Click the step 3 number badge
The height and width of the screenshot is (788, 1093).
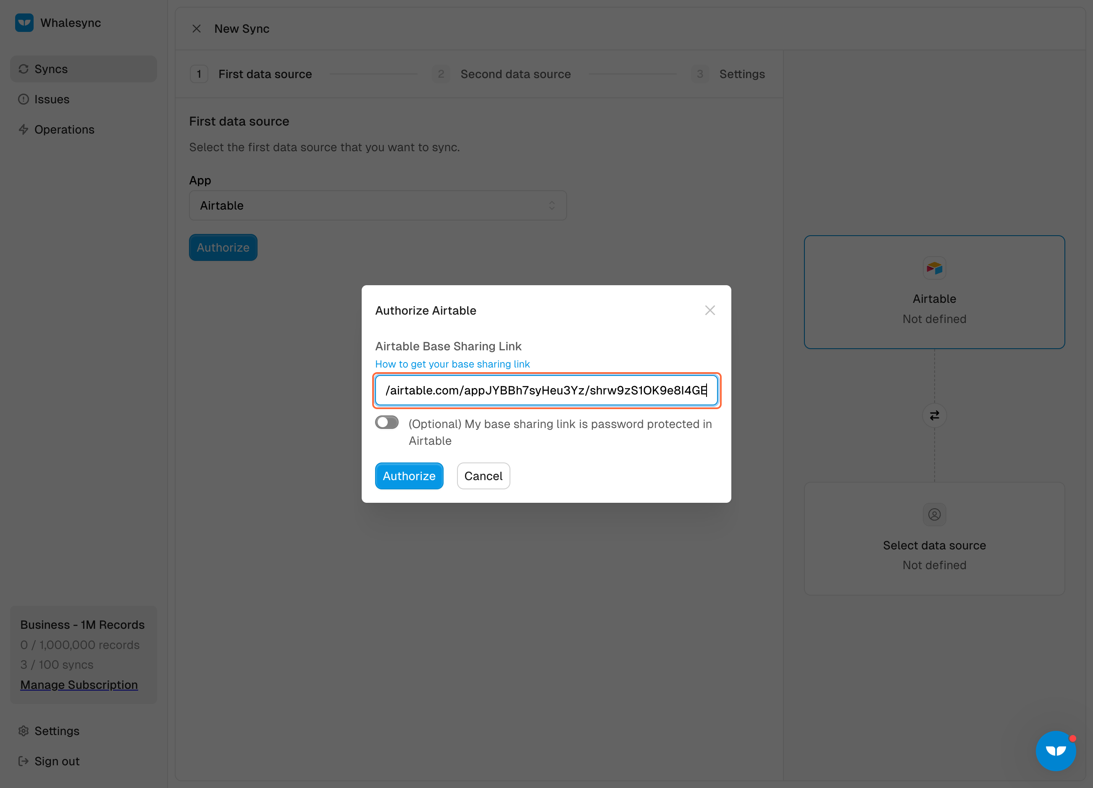coord(700,74)
